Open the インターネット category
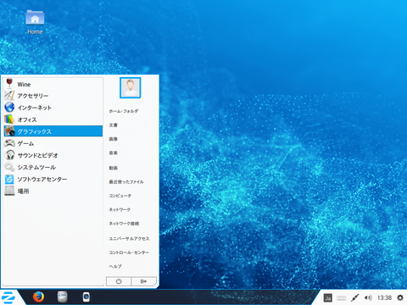The height and width of the screenshot is (305, 407). pos(53,108)
